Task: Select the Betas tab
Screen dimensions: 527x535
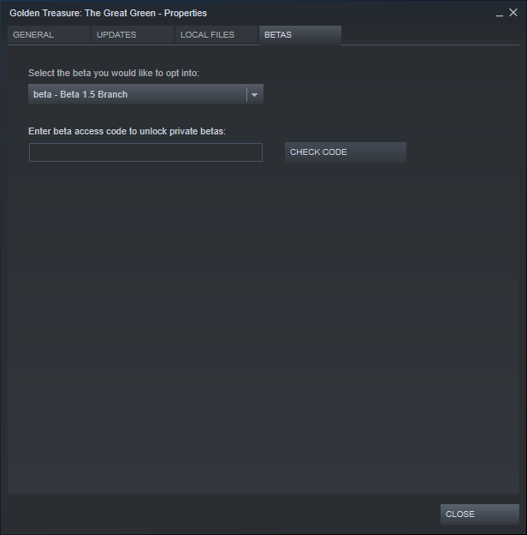Action: (300, 35)
